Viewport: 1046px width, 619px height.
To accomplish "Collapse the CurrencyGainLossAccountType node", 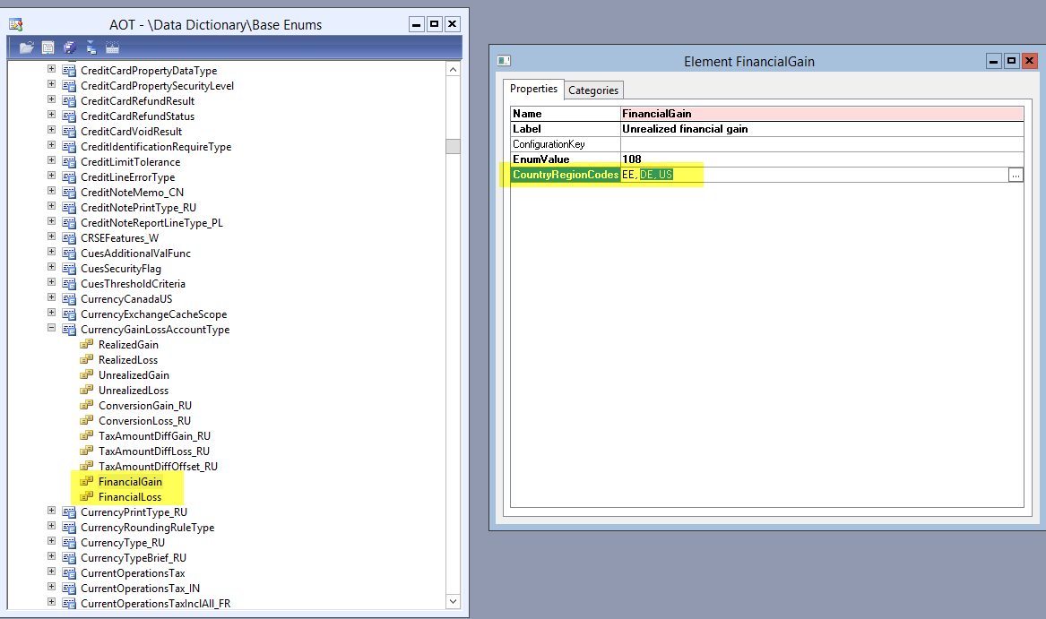I will pos(51,329).
